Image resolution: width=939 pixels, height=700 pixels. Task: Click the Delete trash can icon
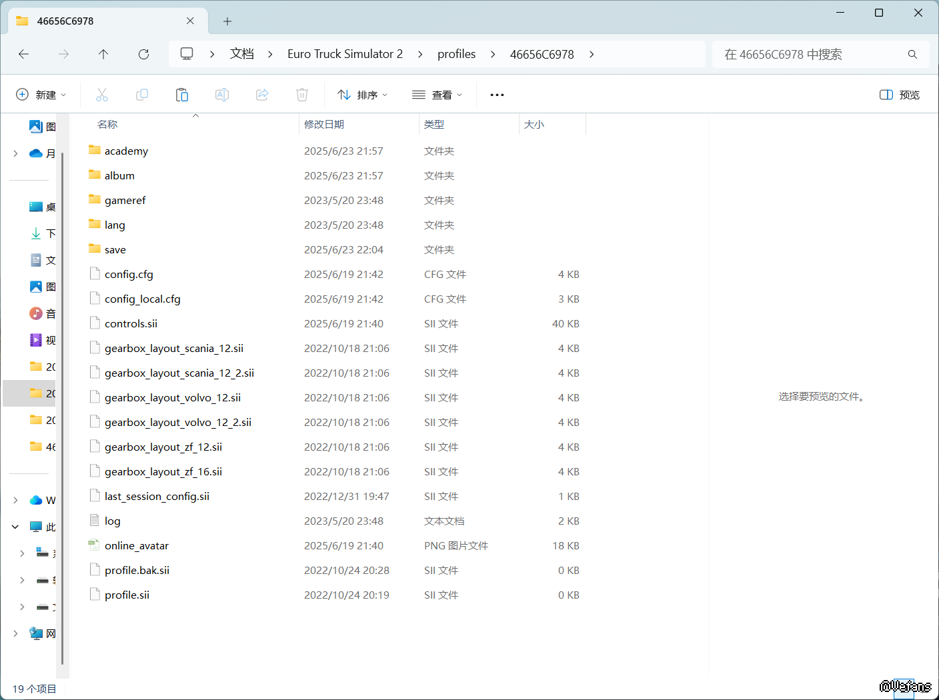click(302, 95)
